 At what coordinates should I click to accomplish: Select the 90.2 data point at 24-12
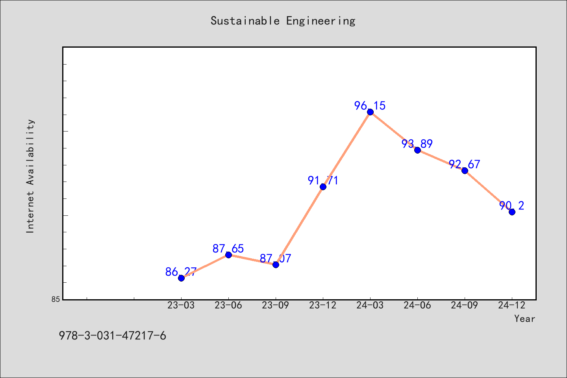point(512,212)
